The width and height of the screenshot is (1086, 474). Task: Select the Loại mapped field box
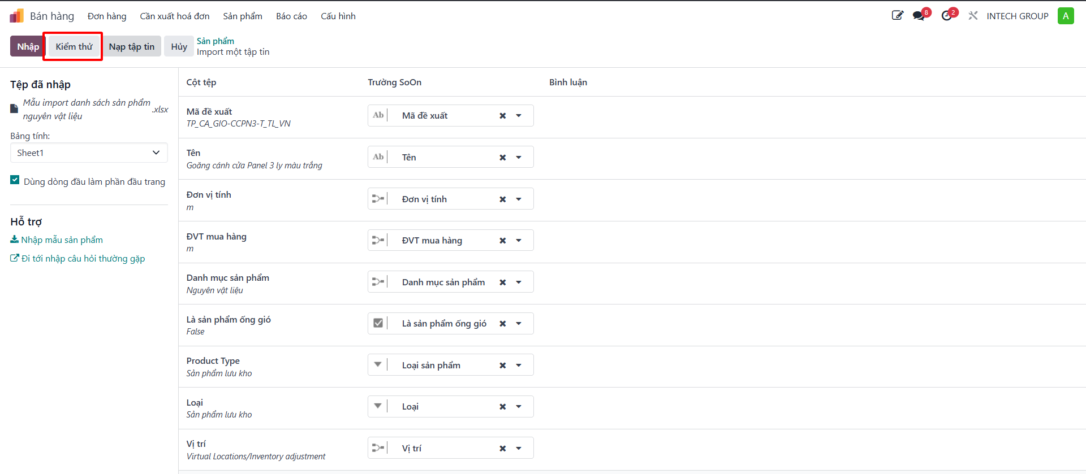click(450, 407)
